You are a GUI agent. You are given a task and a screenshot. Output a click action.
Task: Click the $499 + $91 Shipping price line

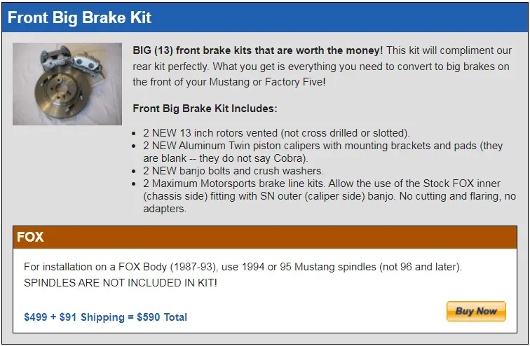tap(105, 317)
